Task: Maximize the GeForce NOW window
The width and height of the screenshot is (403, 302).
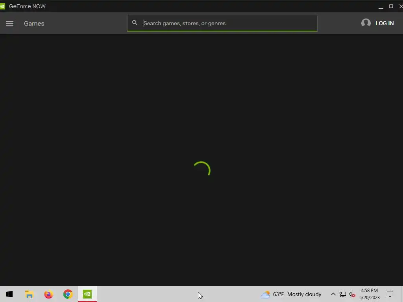Action: [x=391, y=6]
